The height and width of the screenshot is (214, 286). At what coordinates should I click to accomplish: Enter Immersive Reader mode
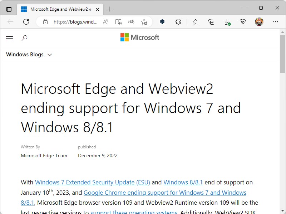(118, 21)
